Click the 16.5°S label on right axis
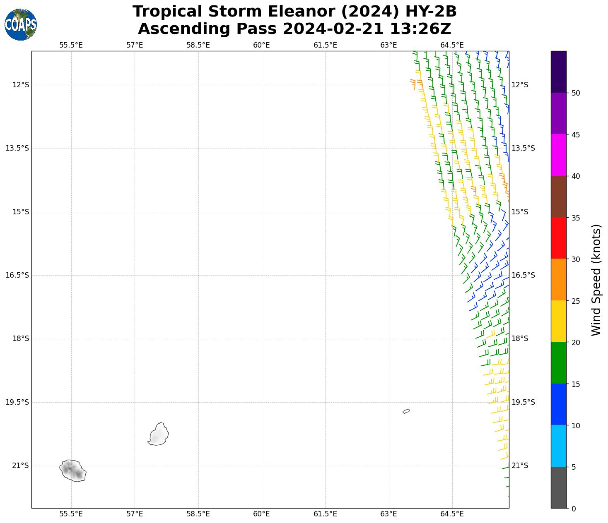This screenshot has height=523, width=608. tap(523, 275)
